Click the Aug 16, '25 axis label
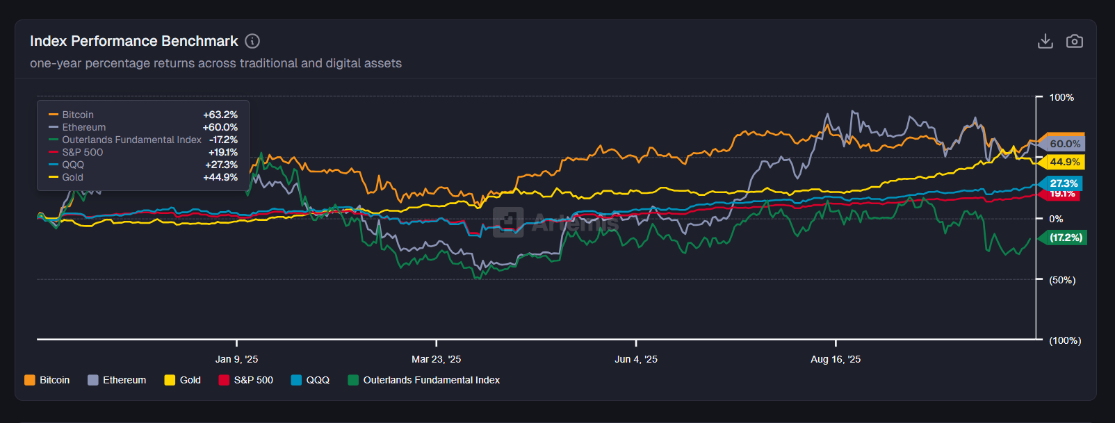 tap(835, 359)
